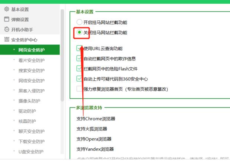
Task: Select 驱动防护 item
Action: click(27, 111)
